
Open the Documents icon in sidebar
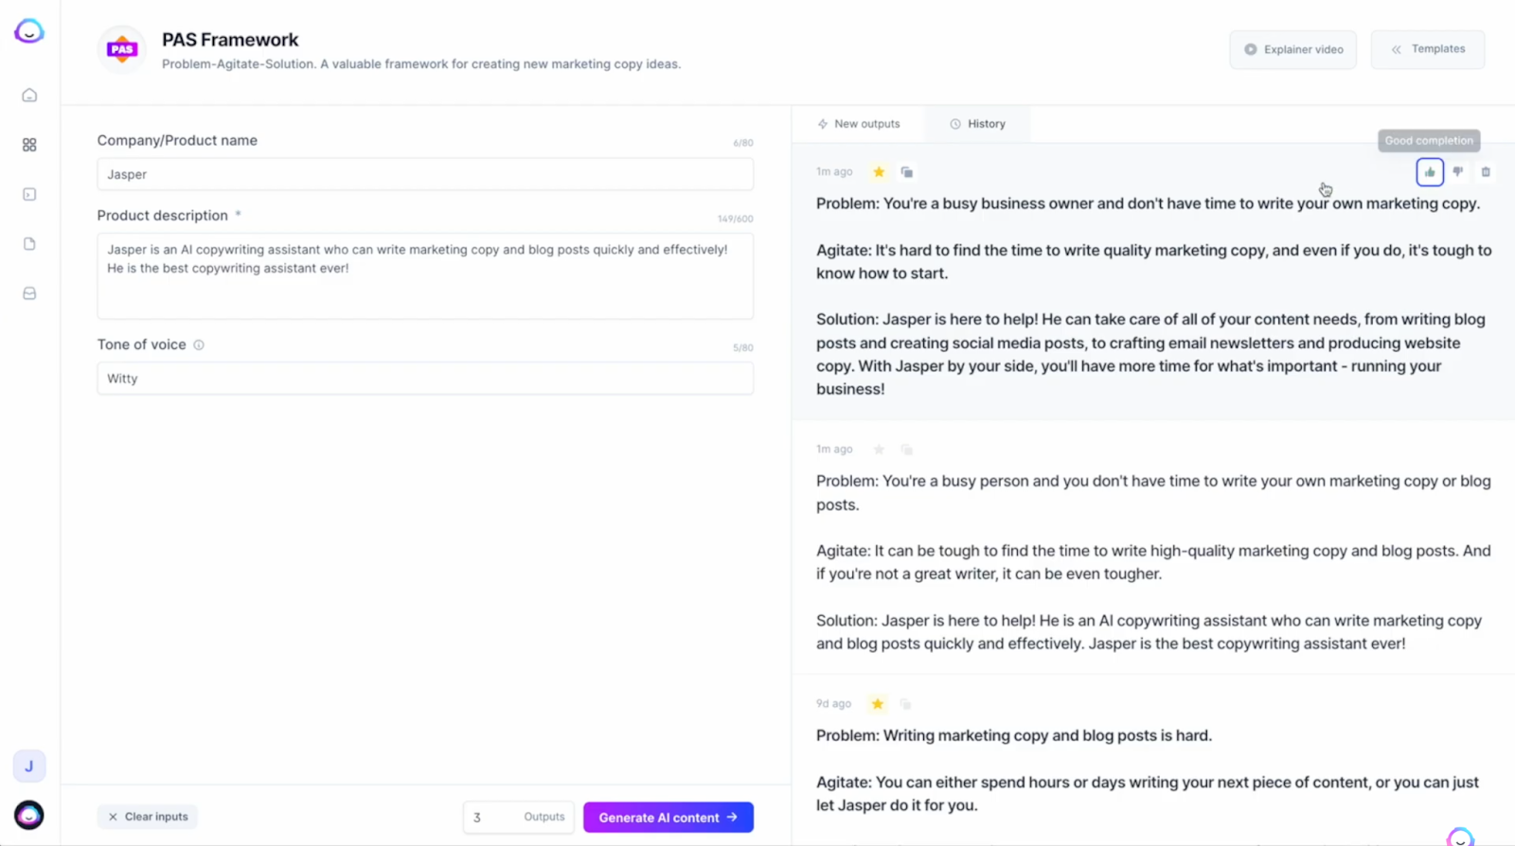tap(29, 243)
